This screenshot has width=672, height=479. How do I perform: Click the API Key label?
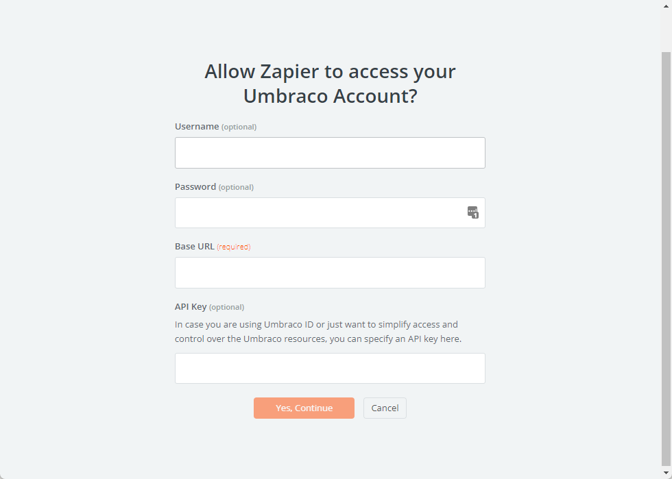pyautogui.click(x=191, y=307)
